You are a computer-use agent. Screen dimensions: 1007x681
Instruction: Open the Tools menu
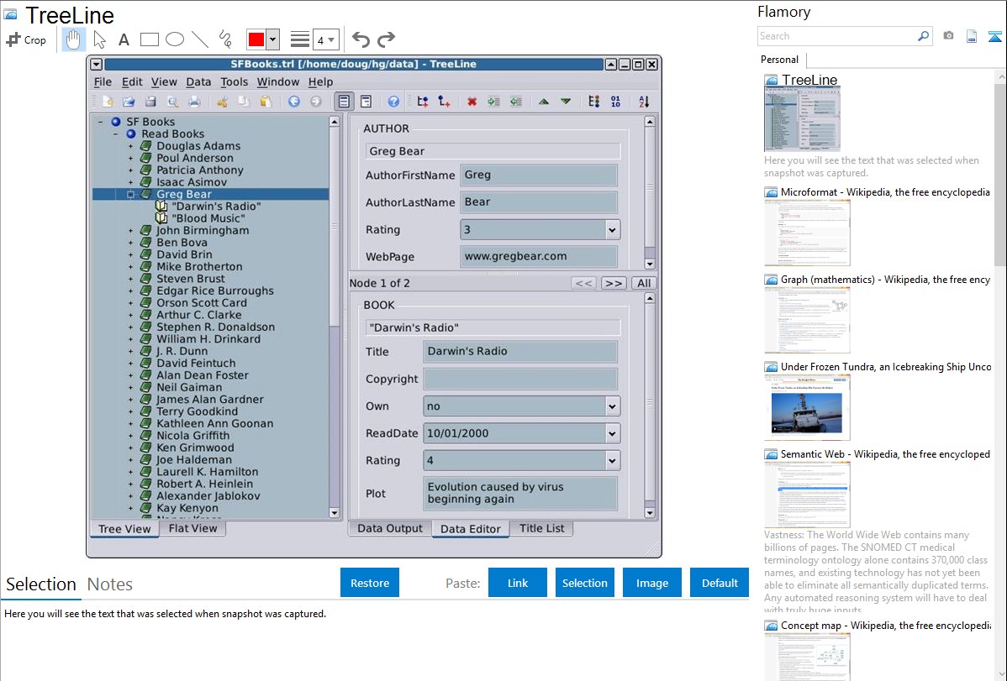pos(234,81)
